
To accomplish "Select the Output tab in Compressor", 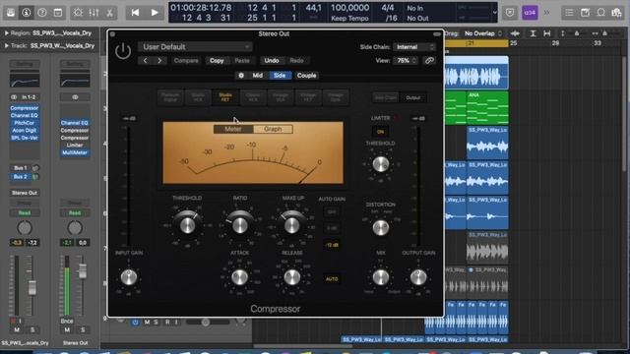I will click(413, 97).
